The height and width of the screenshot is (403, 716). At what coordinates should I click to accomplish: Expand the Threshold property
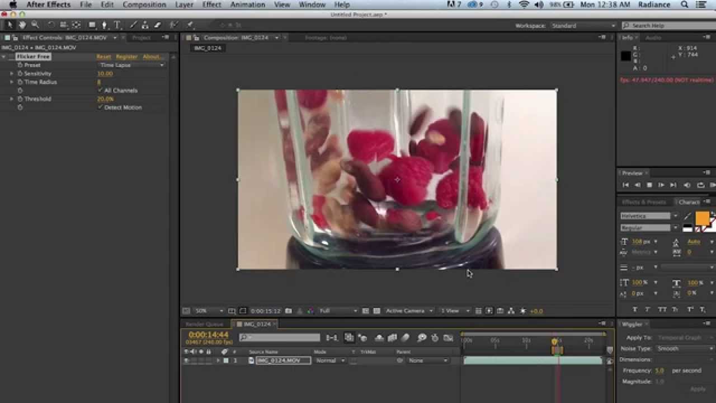pyautogui.click(x=12, y=99)
